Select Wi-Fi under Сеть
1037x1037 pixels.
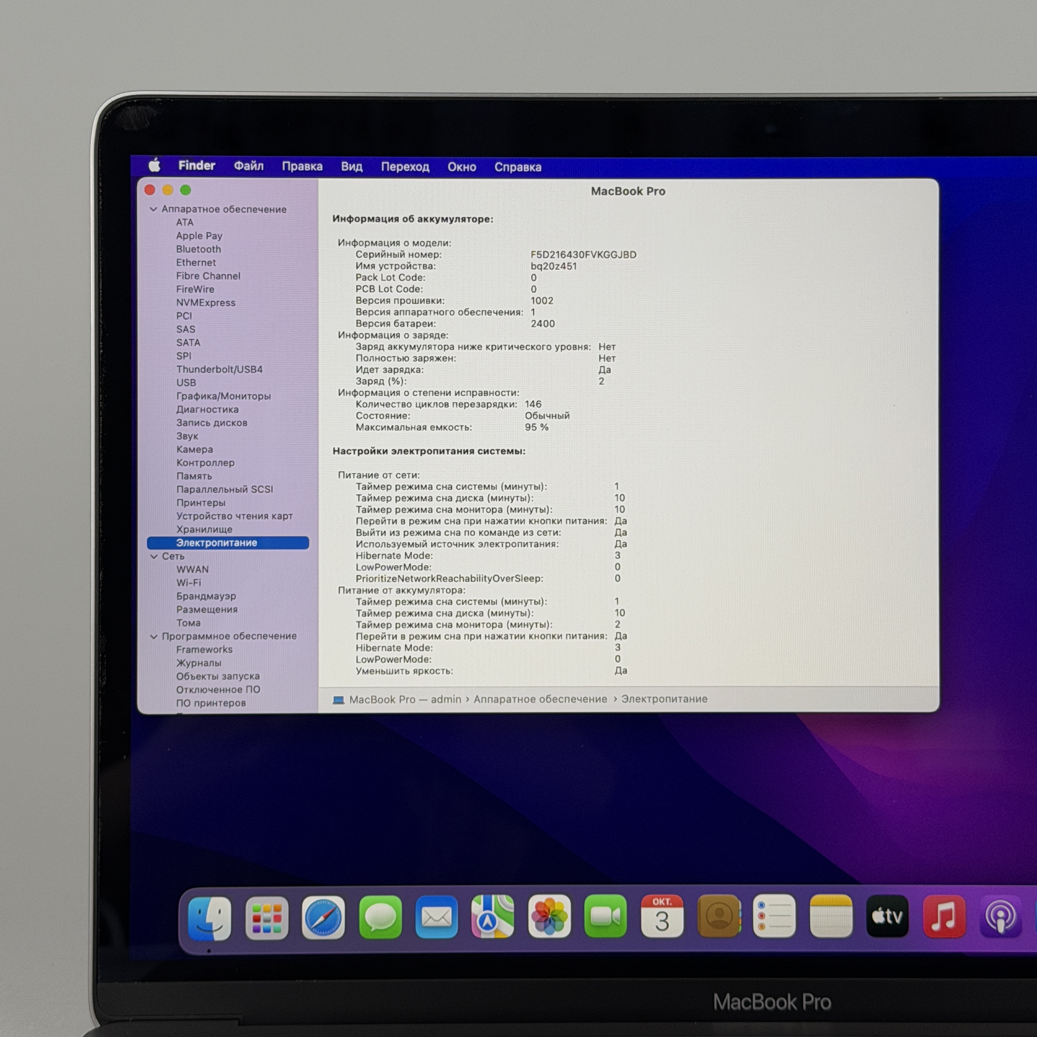pyautogui.click(x=188, y=583)
